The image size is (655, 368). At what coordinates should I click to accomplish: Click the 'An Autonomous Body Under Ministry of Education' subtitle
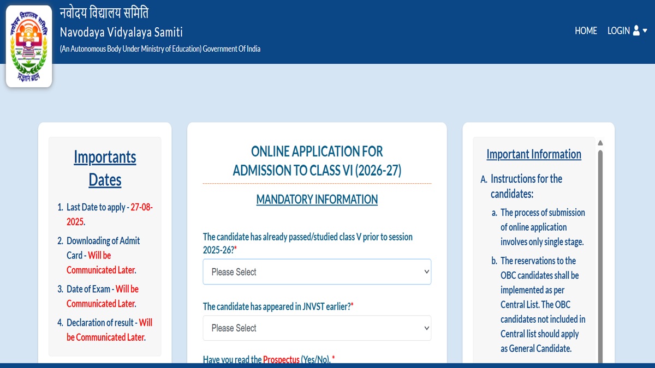pyautogui.click(x=160, y=49)
